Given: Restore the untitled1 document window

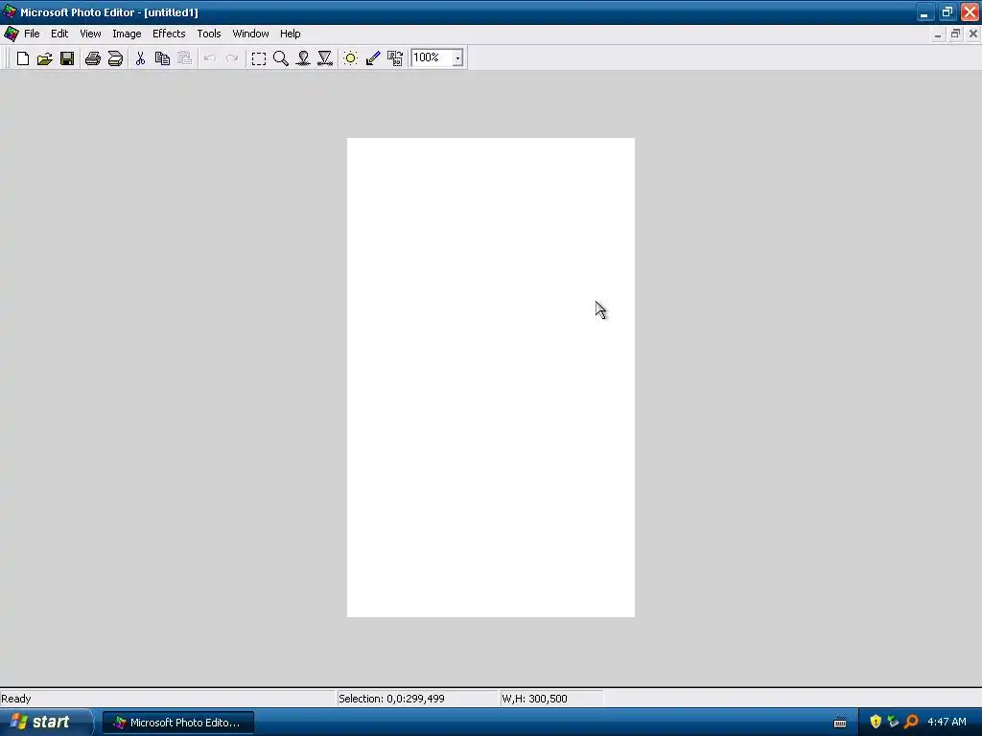Looking at the screenshot, I should [x=955, y=34].
